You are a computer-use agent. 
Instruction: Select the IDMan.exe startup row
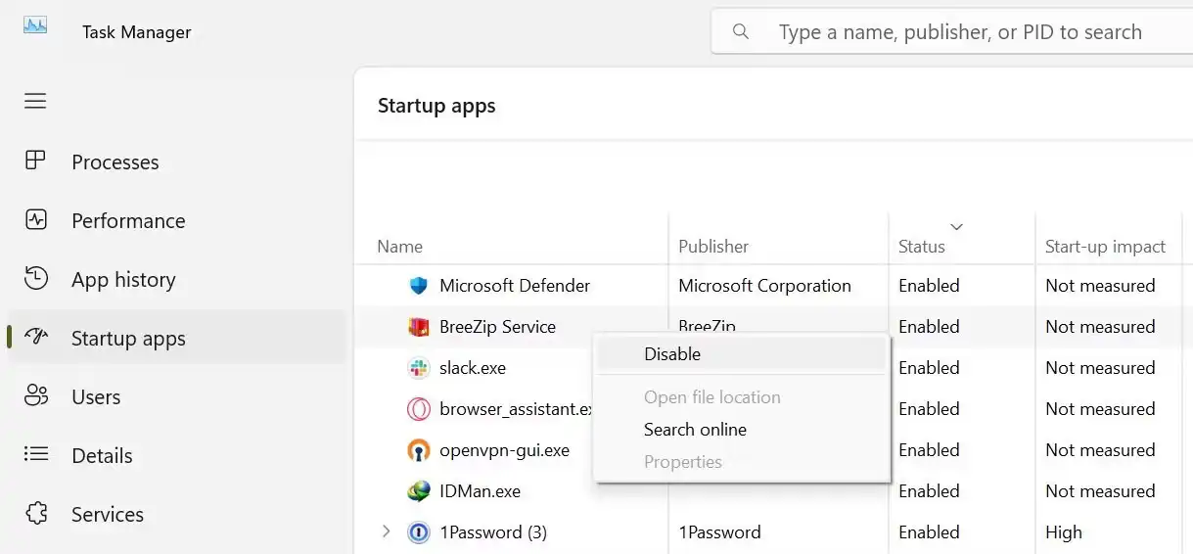point(480,491)
